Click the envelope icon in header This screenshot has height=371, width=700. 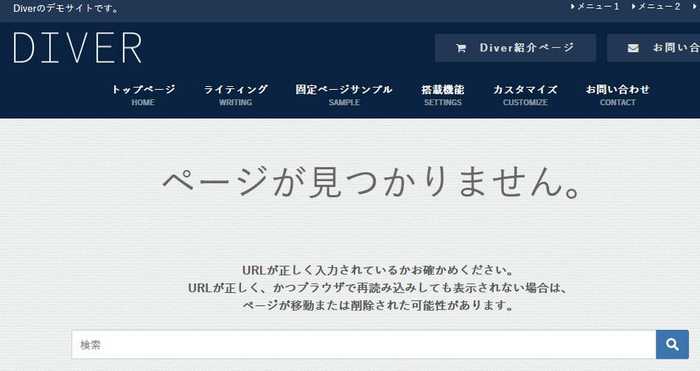(x=633, y=49)
